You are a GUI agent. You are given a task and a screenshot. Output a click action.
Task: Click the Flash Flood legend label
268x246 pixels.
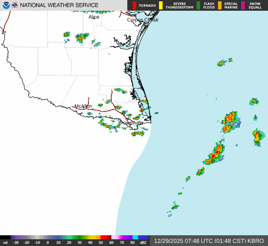click(209, 5)
